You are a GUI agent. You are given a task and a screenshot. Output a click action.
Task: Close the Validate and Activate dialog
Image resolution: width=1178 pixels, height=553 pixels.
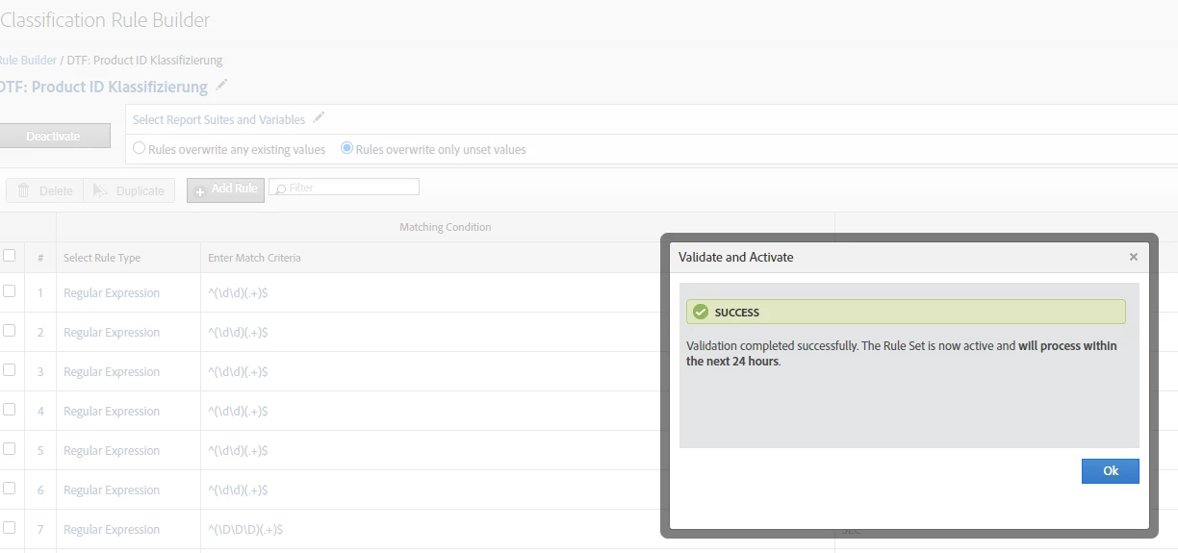coord(1133,257)
